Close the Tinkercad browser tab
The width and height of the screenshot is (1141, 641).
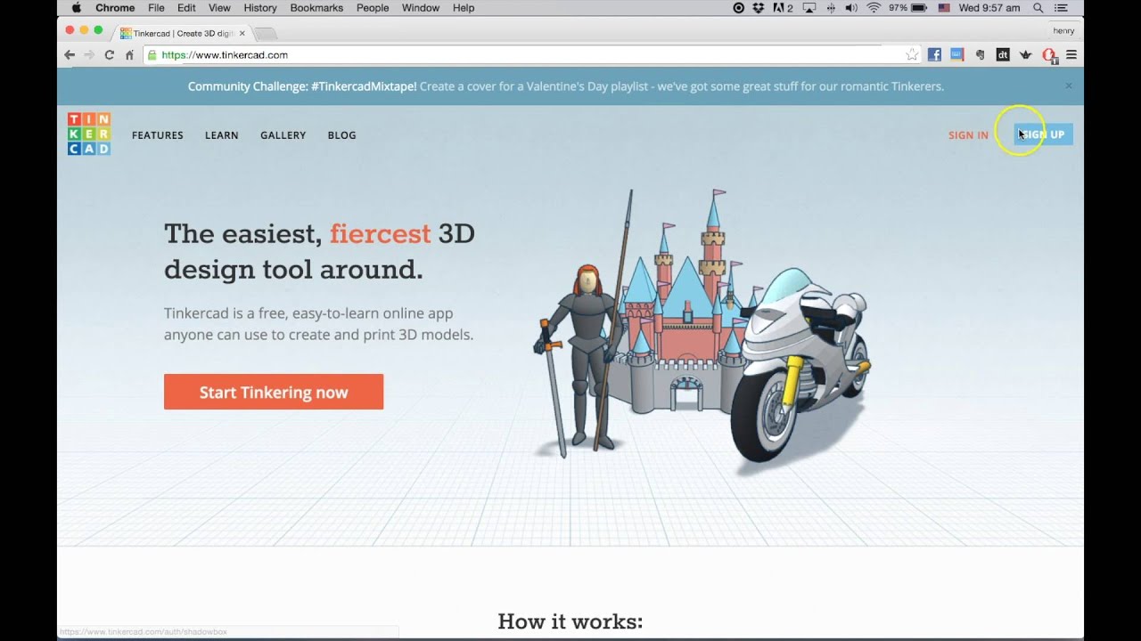pyautogui.click(x=242, y=34)
